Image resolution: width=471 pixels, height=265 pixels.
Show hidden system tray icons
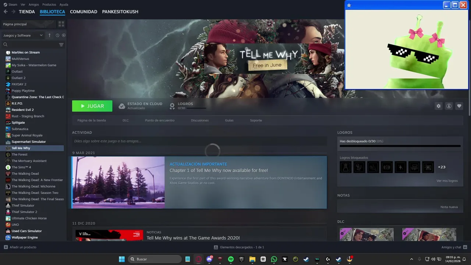point(411,259)
